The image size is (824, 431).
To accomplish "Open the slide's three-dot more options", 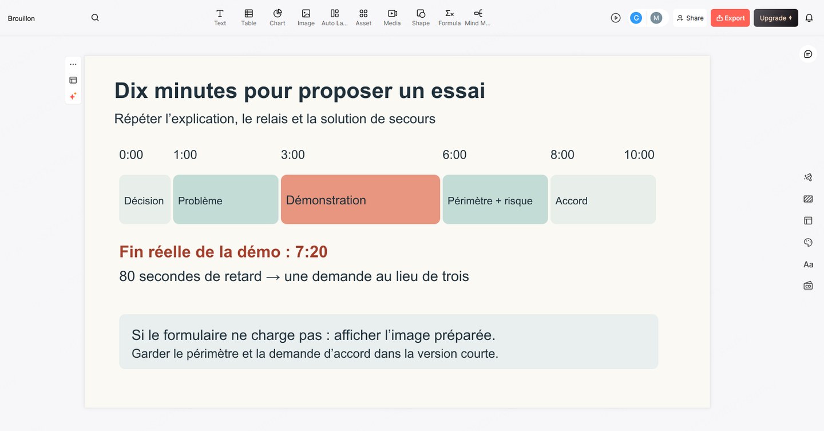I will click(x=73, y=64).
